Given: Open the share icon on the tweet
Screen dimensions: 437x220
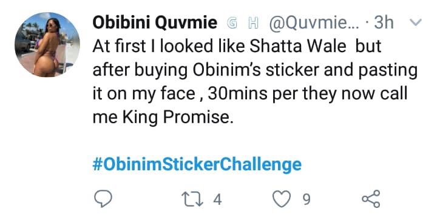Looking at the screenshot, I should (371, 199).
